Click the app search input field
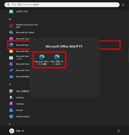The width and height of the screenshot is (129, 135). point(62,5)
